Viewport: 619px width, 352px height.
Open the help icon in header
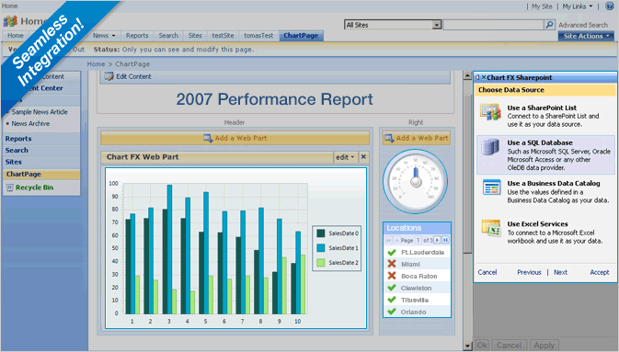(x=610, y=6)
